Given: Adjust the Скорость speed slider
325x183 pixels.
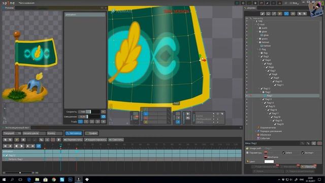Looking at the screenshot, I should (93, 112).
